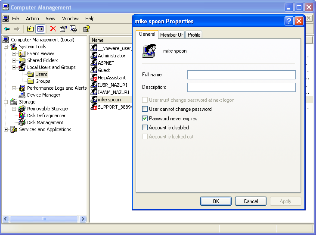This screenshot has height=235, width=316.
Task: Click the tree pane horizontal scrollbar thumb
Action: point(44,219)
